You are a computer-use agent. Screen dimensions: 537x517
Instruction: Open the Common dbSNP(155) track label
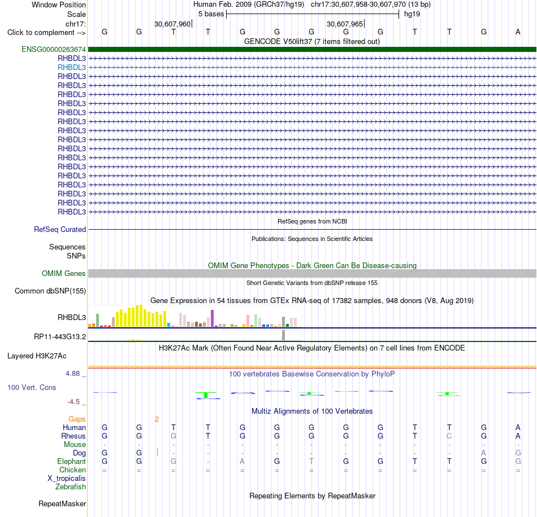pyautogui.click(x=50, y=291)
